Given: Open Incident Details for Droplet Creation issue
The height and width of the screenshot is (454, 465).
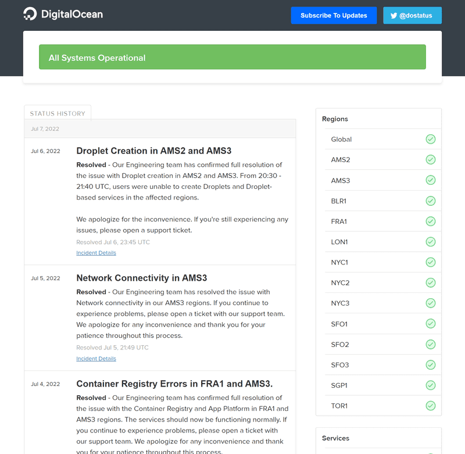Looking at the screenshot, I should click(96, 252).
